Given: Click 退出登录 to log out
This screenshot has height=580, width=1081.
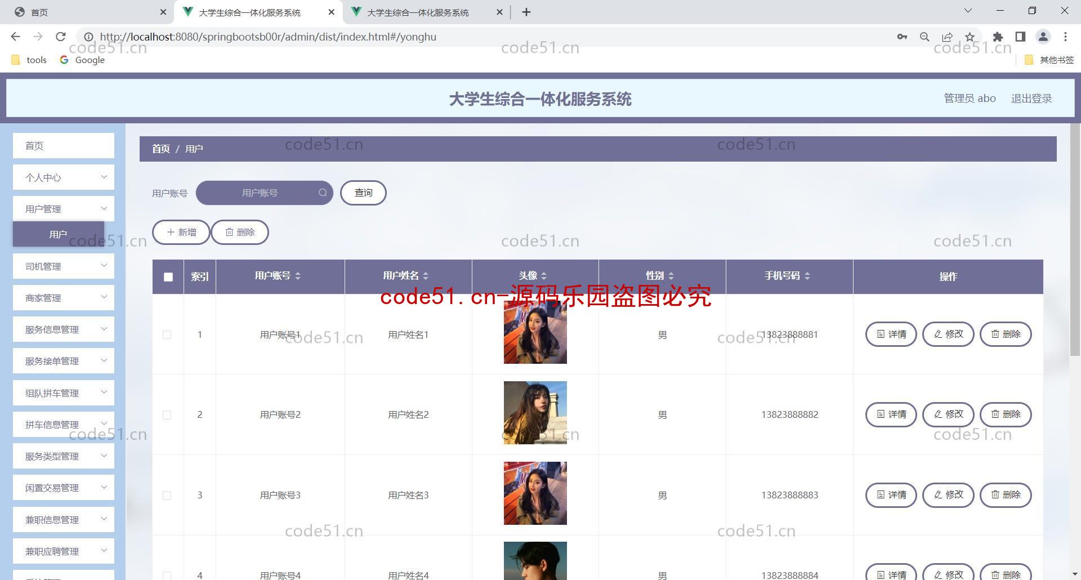Looking at the screenshot, I should point(1031,99).
